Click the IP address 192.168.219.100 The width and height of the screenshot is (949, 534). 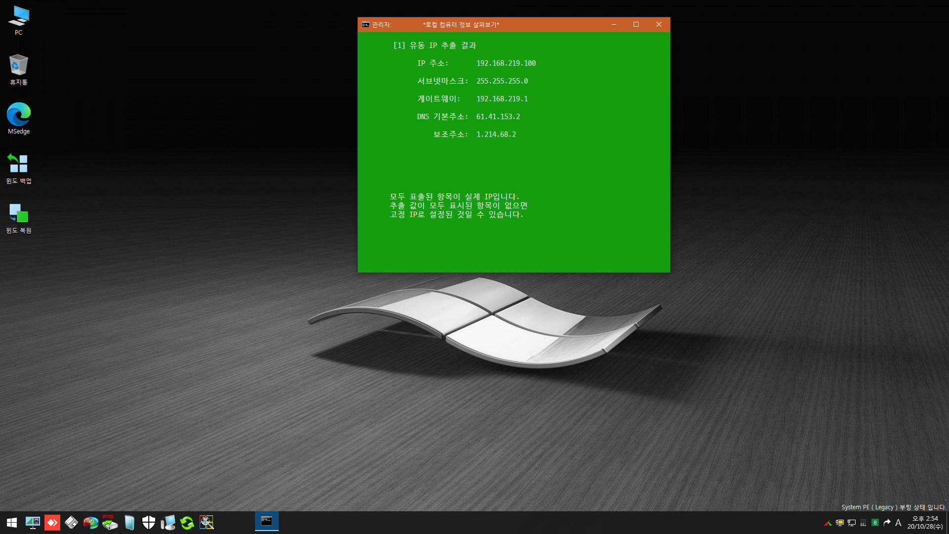tap(506, 63)
